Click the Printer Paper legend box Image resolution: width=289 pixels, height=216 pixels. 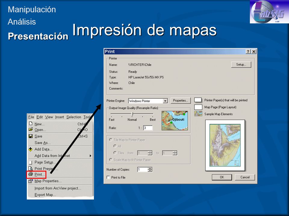click(x=198, y=100)
